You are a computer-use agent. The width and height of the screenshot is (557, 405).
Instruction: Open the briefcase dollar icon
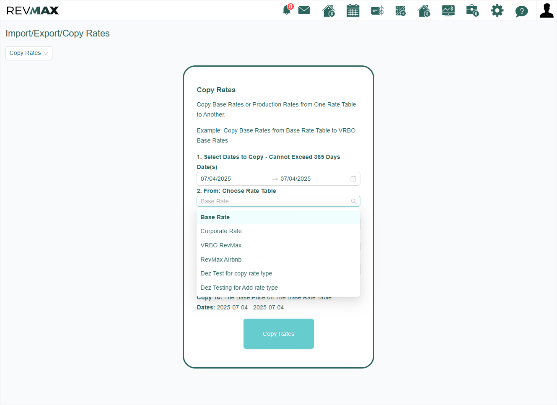point(472,10)
